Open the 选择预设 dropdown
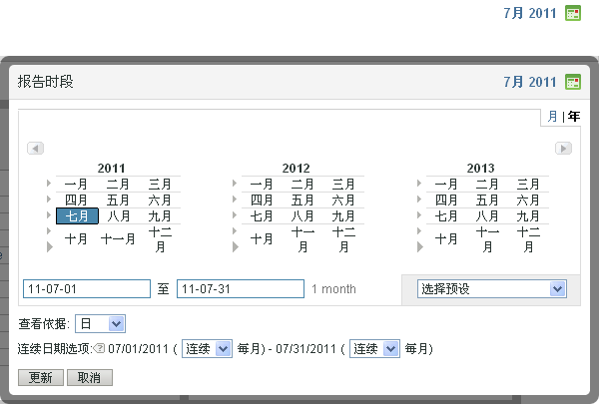Viewport: 599px width, 404px height. [x=491, y=289]
